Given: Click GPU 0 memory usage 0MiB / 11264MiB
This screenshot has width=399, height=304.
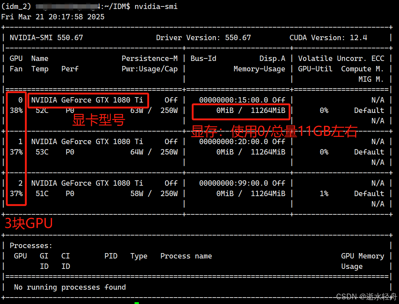Looking at the screenshot, I should (251, 110).
